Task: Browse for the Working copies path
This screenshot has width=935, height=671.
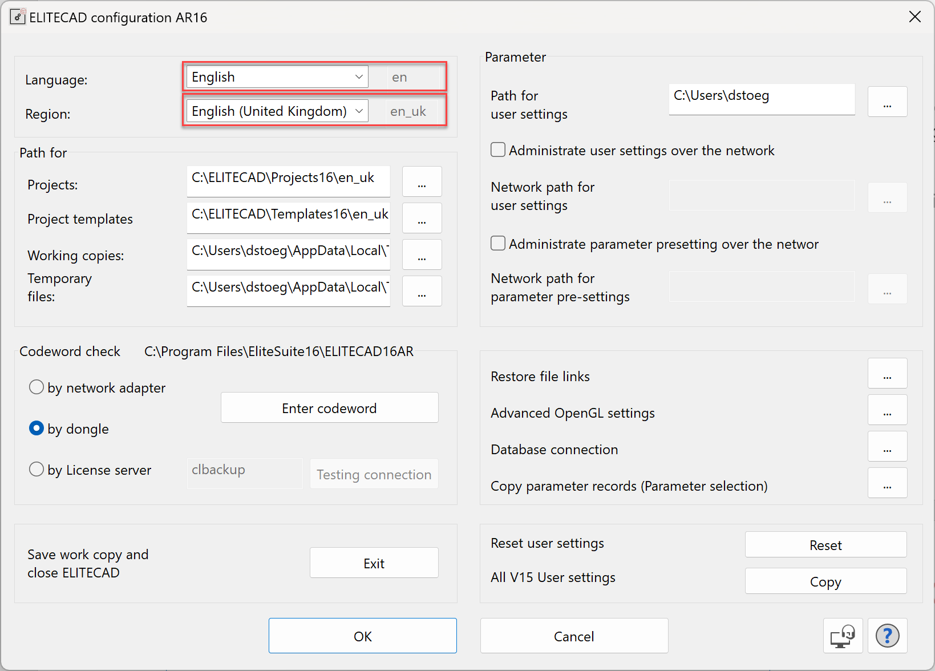Action: pos(422,254)
